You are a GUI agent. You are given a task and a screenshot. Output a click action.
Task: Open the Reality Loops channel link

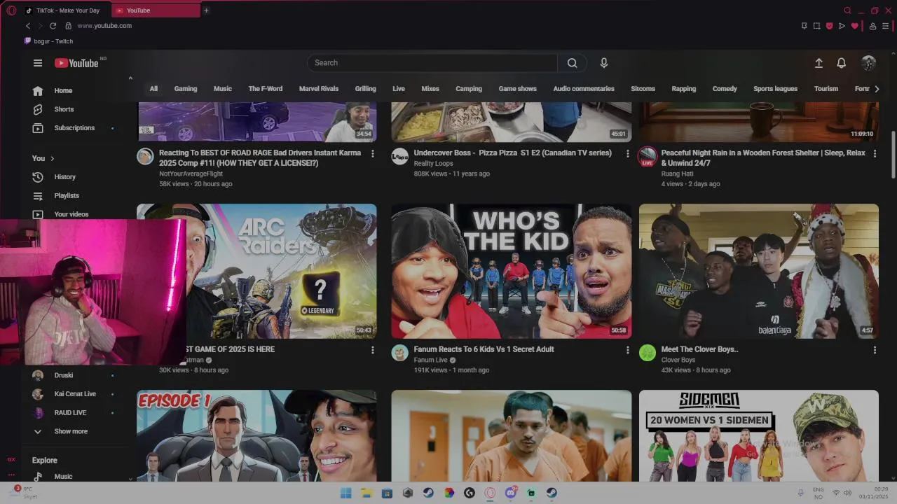(x=433, y=164)
